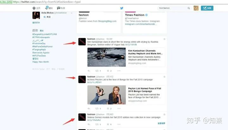Open 'Kim Kardashian Channels Audrey Hepburn' headline

coord(145,52)
